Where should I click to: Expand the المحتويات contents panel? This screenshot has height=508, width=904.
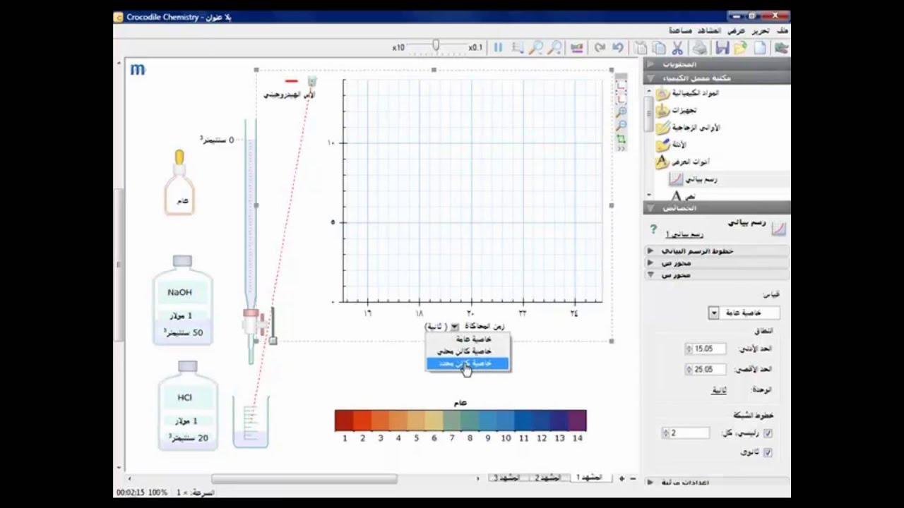[717, 64]
